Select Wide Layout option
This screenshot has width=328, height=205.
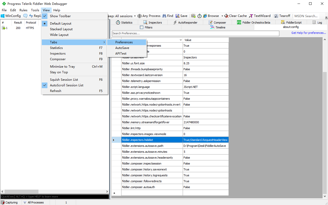(75, 35)
